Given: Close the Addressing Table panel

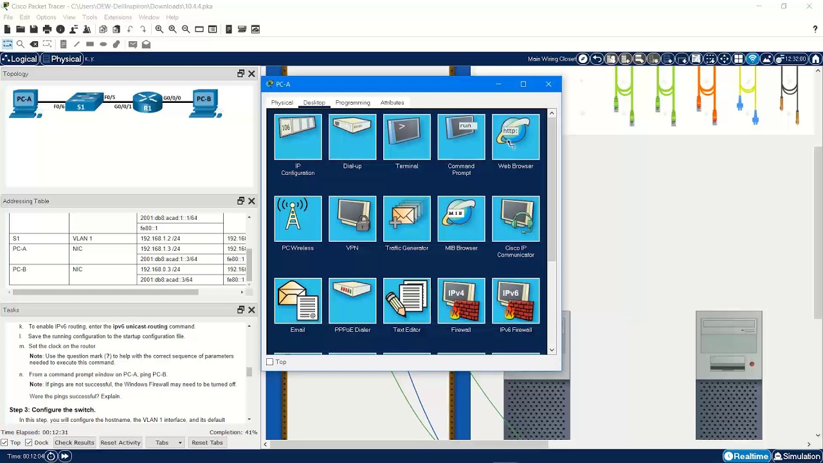Looking at the screenshot, I should 251,201.
